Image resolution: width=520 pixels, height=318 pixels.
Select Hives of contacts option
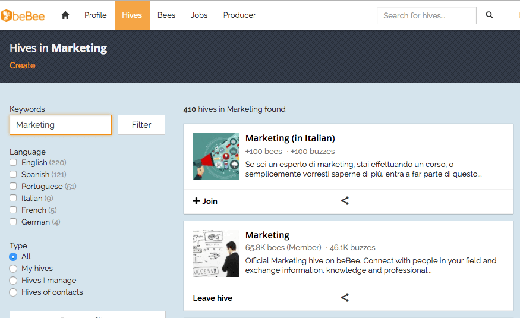coord(13,292)
